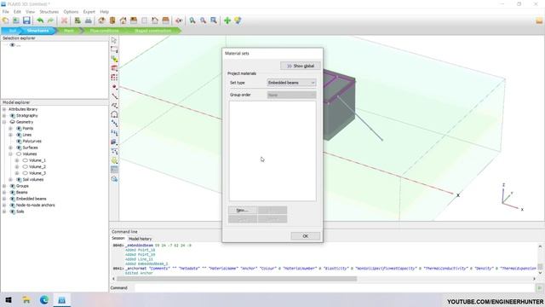Open the Set type dropdown
This screenshot has height=307, width=545.
click(x=291, y=83)
